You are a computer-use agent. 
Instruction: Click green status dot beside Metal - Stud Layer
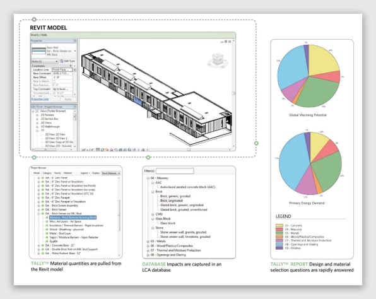[x=47, y=233]
